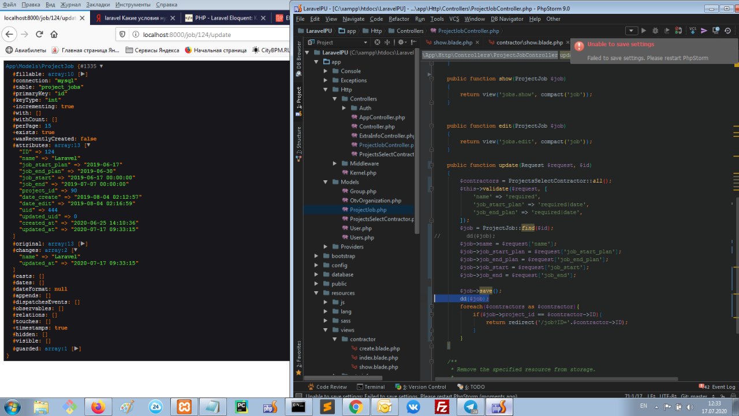Click Windows Start button
Image resolution: width=739 pixels, height=416 pixels.
(11, 407)
